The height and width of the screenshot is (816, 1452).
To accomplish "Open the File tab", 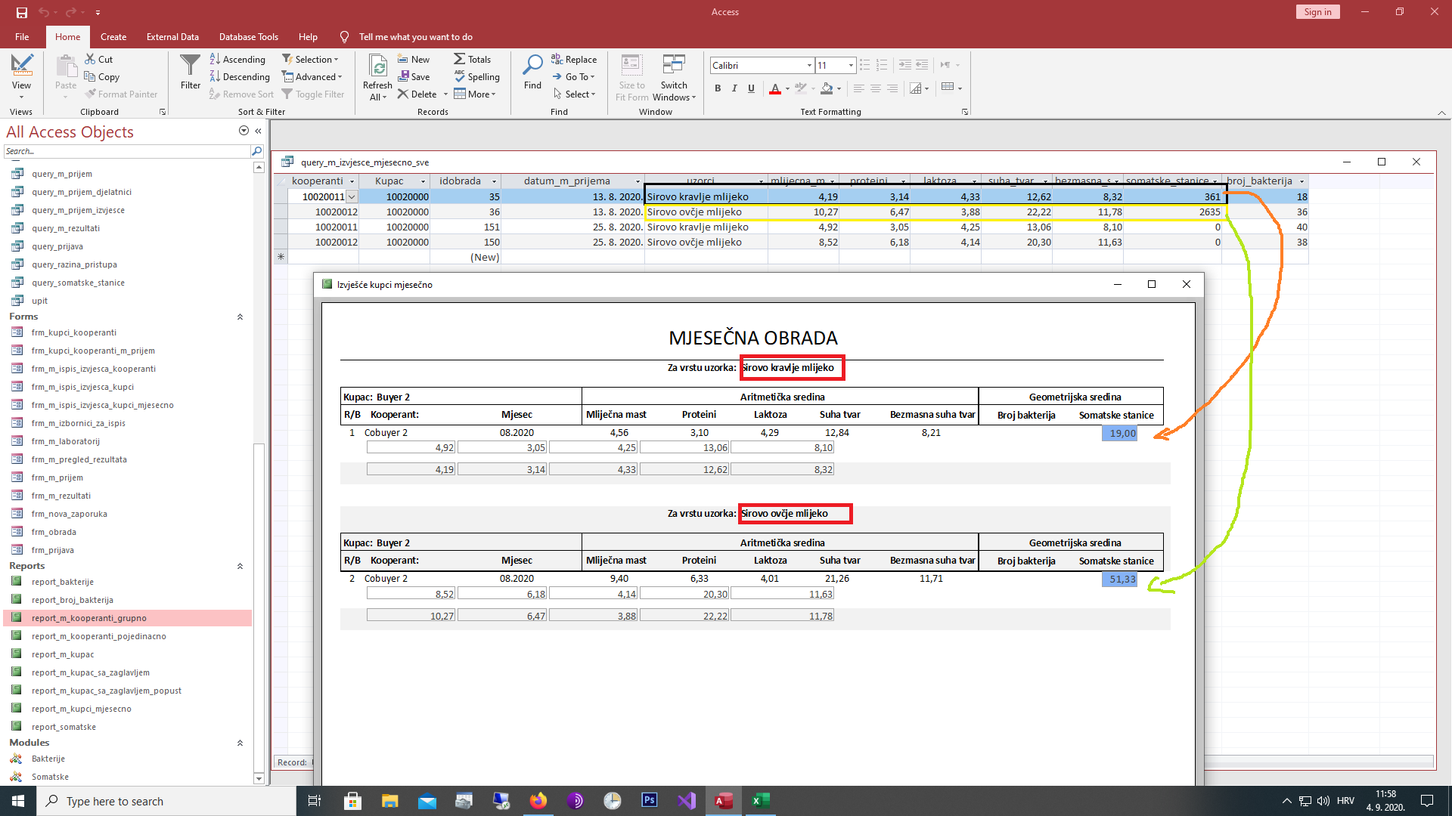I will pos(22,36).
